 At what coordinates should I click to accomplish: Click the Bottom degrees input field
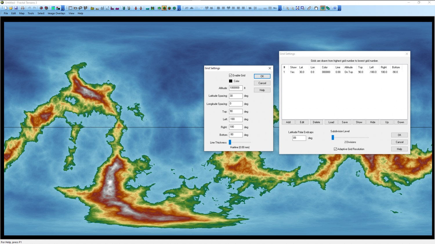[236, 135]
